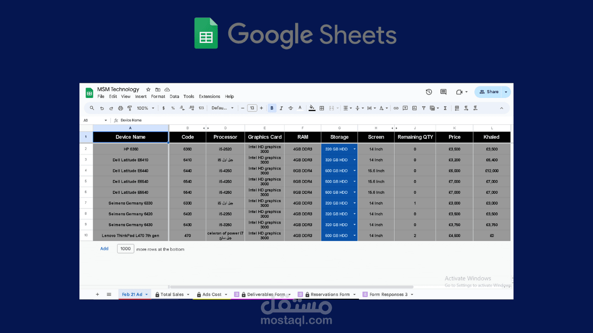
Task: Activate the paint format tool
Action: [x=129, y=108]
